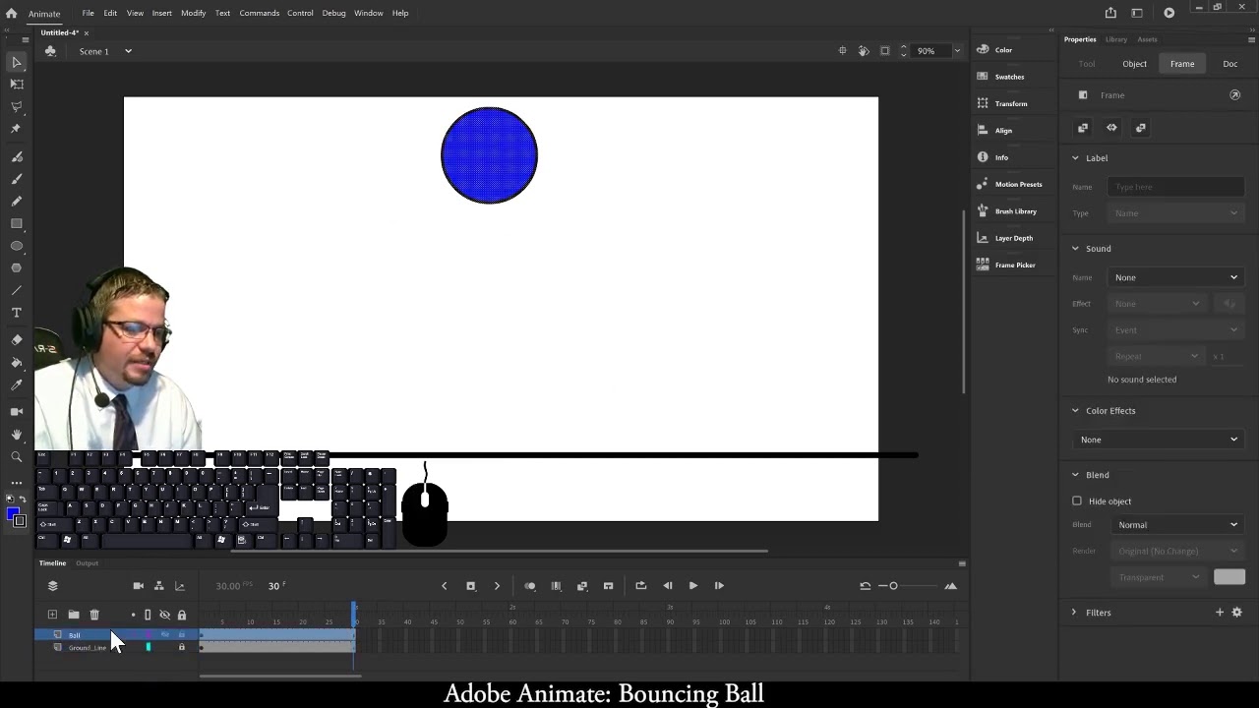Click the blue fill color swatch

tap(13, 514)
